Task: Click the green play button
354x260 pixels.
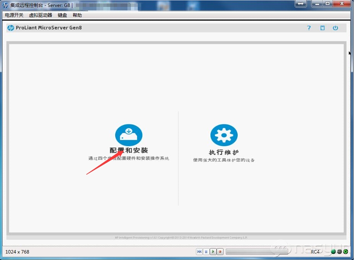Action: point(213,252)
